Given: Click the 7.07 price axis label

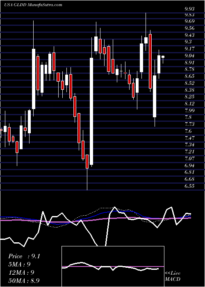Looking at the screenshot, I should [189, 158].
